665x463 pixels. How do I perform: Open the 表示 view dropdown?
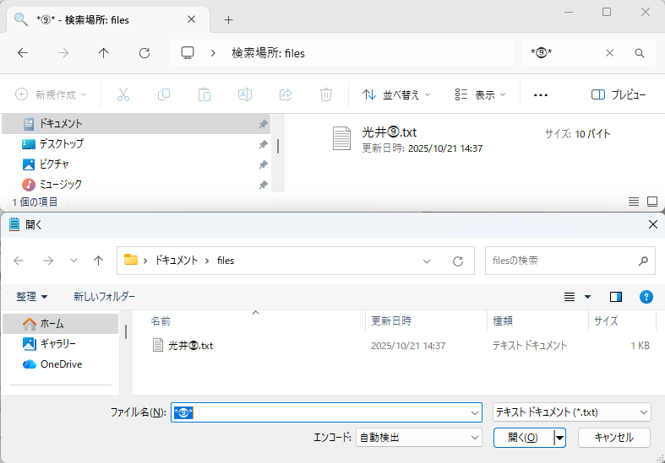tap(480, 94)
